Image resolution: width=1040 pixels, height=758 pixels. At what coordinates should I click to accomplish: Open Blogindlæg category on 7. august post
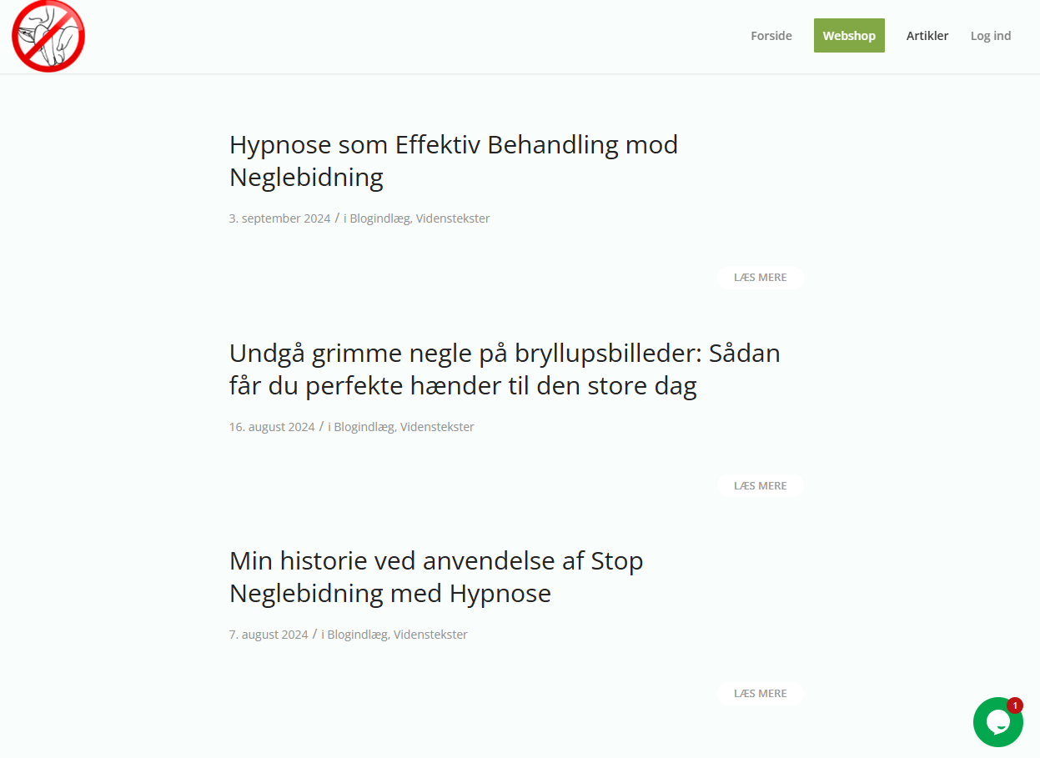click(357, 635)
